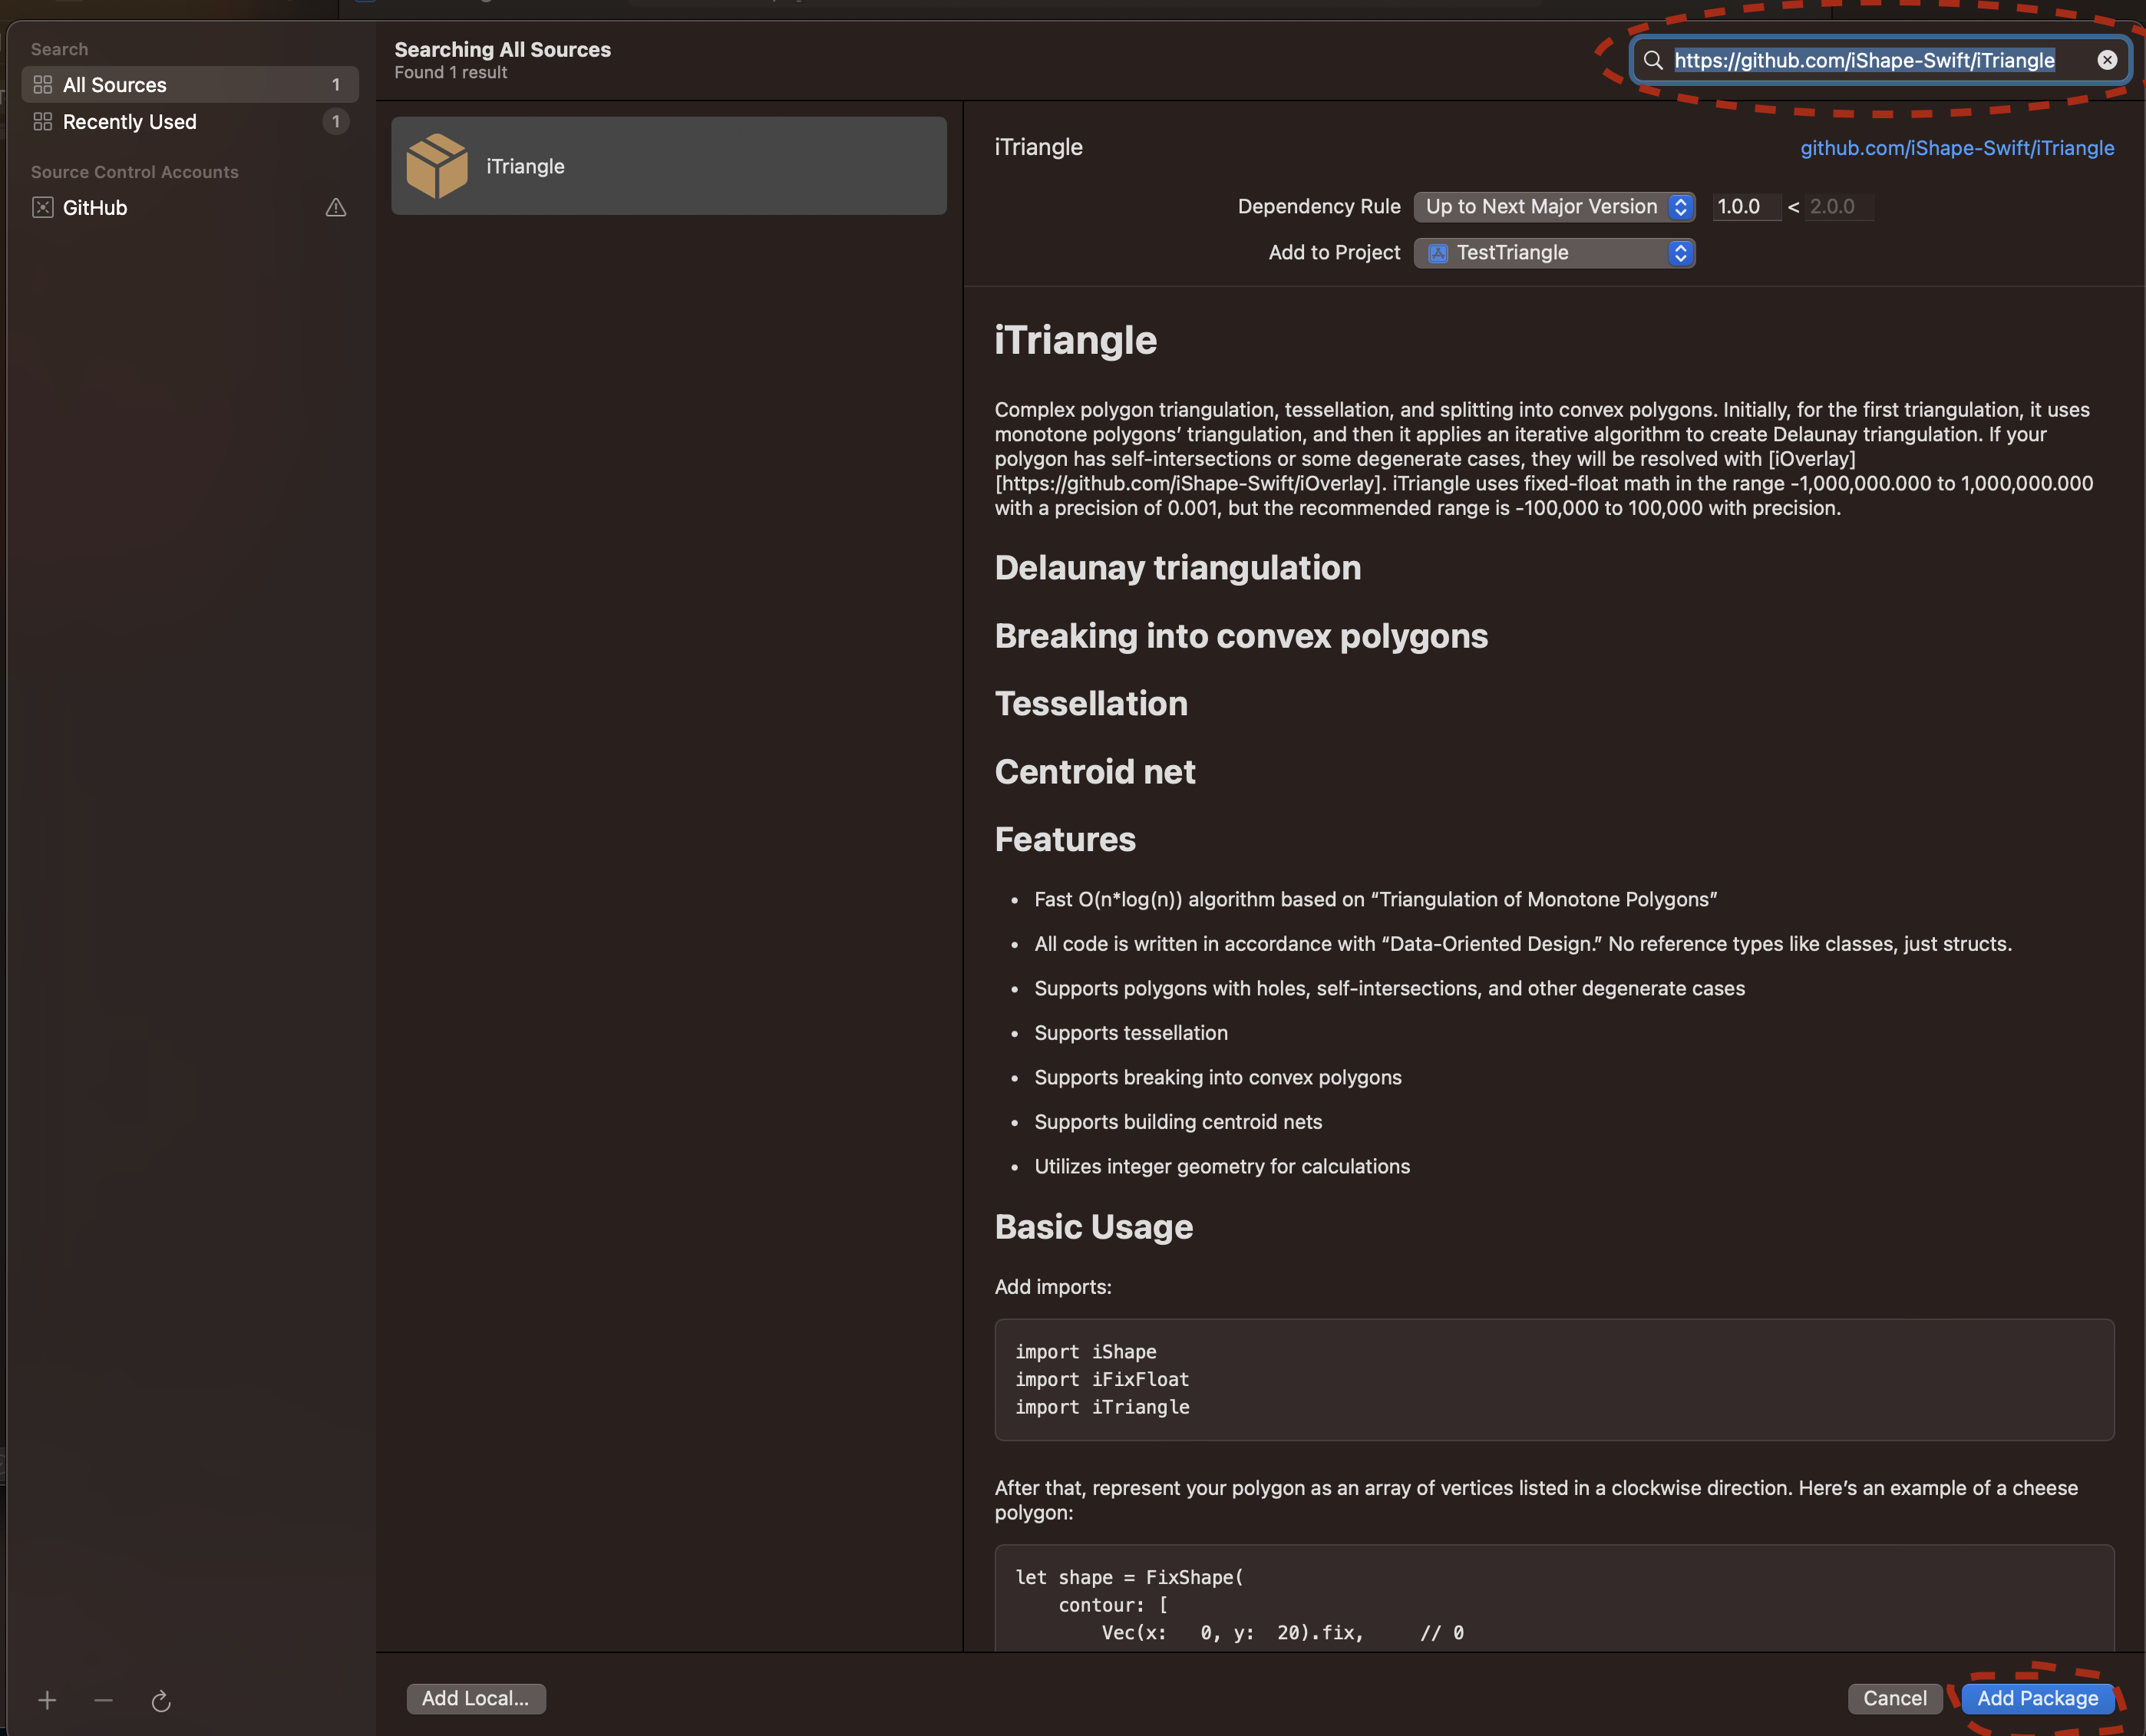The width and height of the screenshot is (2146, 1736).
Task: Clear the search field with X icon
Action: [2107, 60]
